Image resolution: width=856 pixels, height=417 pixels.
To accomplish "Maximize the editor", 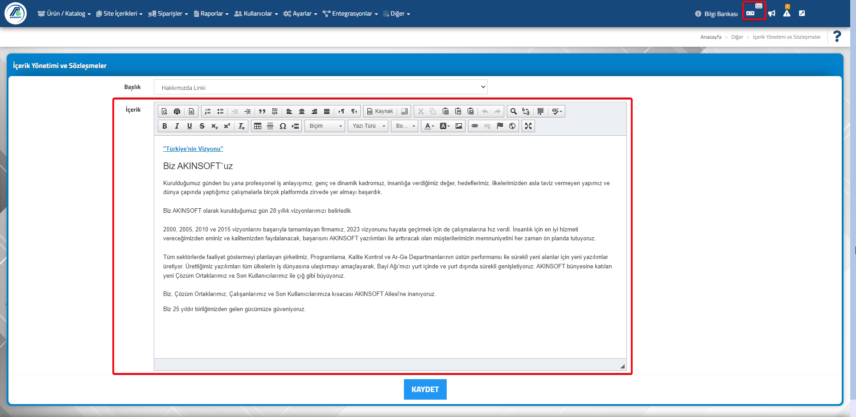I will coord(528,126).
